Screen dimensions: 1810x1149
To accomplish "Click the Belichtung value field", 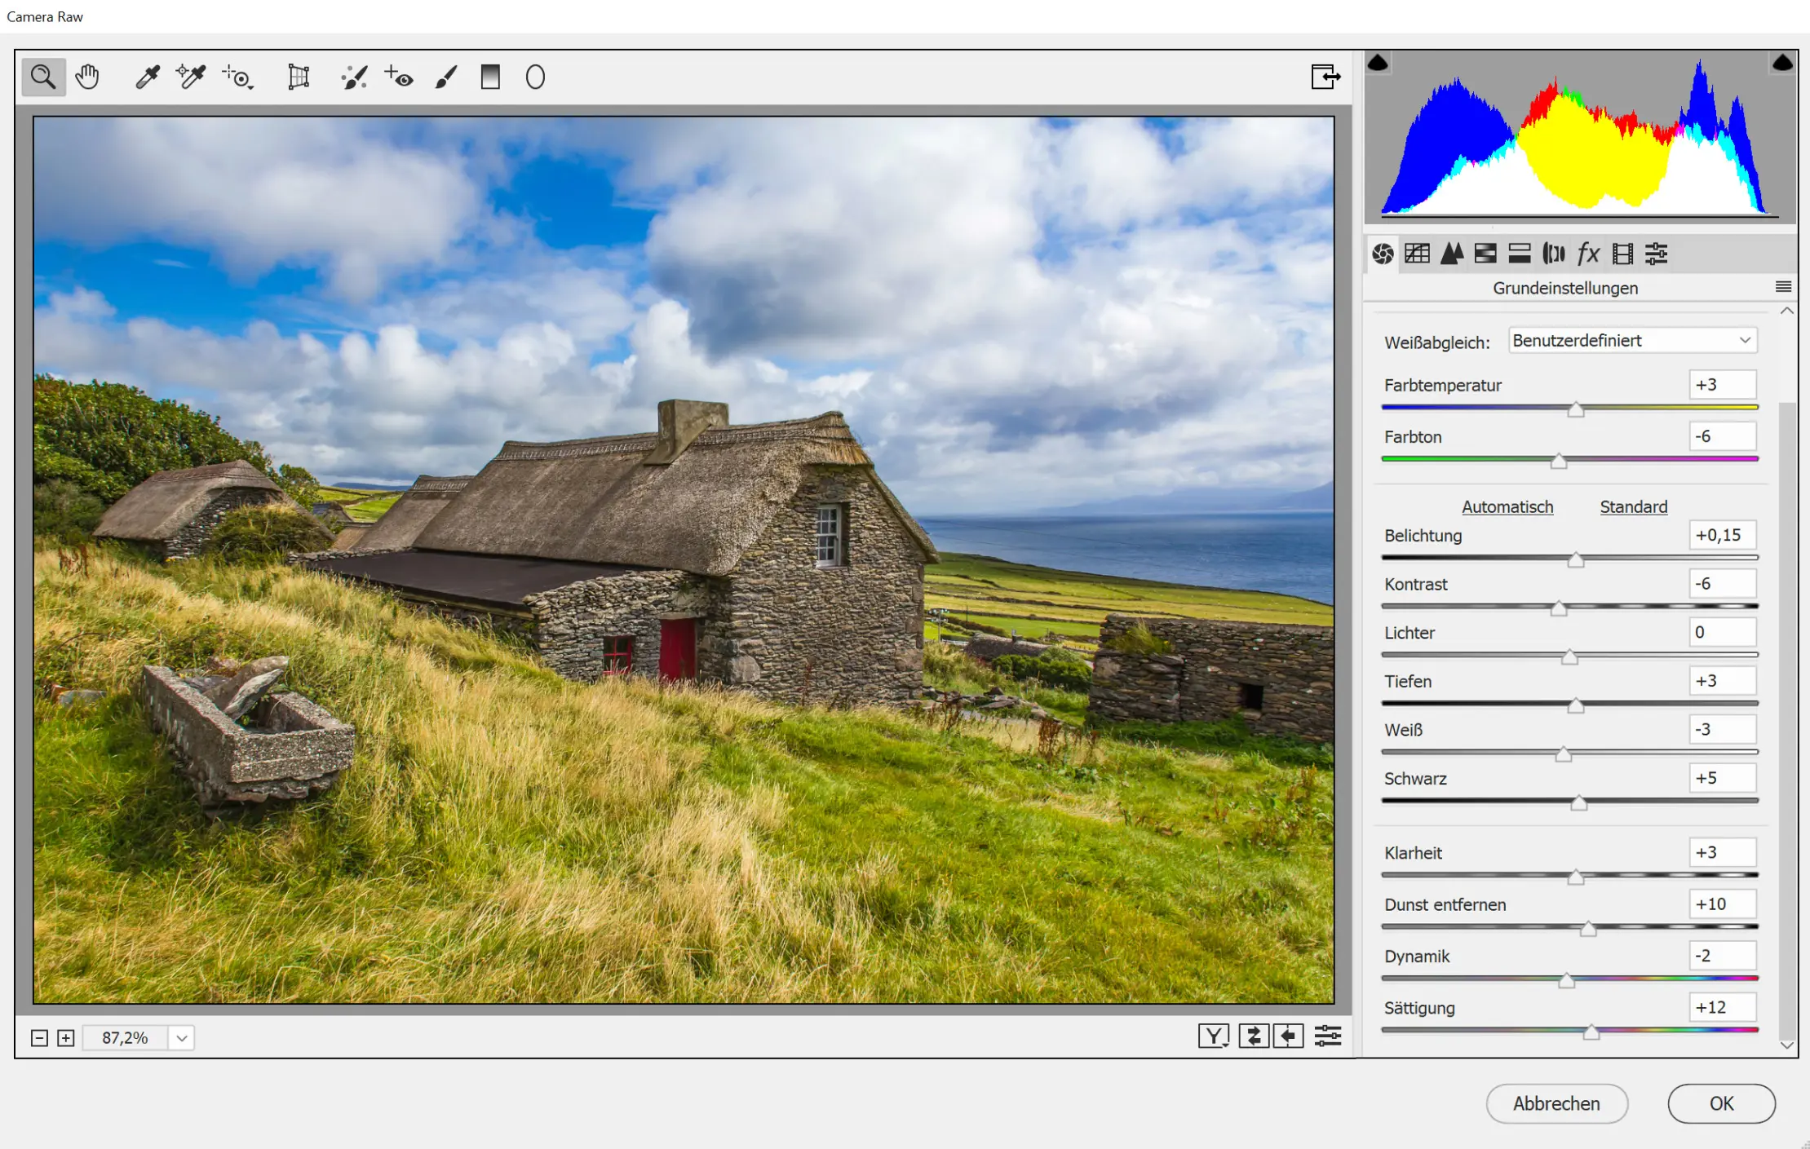I will point(1721,536).
